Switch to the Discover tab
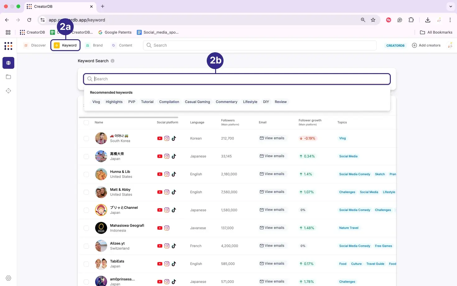The height and width of the screenshot is (286, 457). pyautogui.click(x=35, y=45)
